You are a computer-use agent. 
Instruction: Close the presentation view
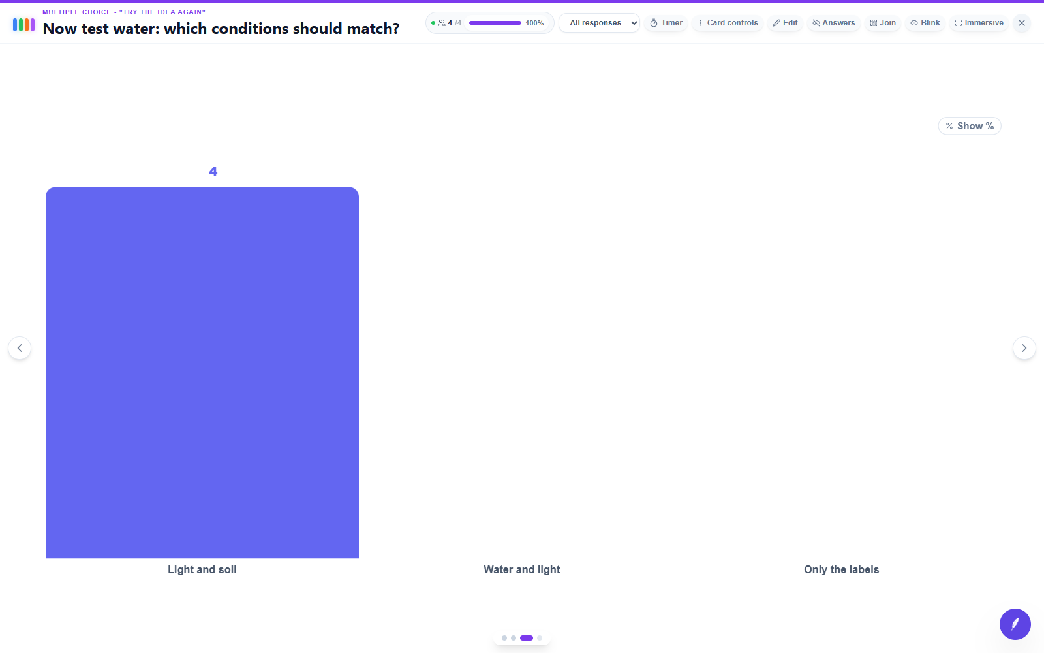[x=1022, y=23]
